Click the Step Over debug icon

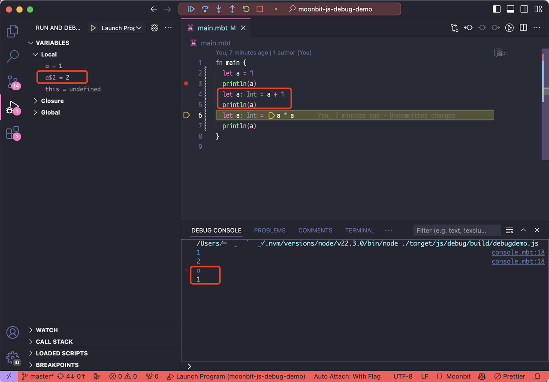[x=205, y=9]
